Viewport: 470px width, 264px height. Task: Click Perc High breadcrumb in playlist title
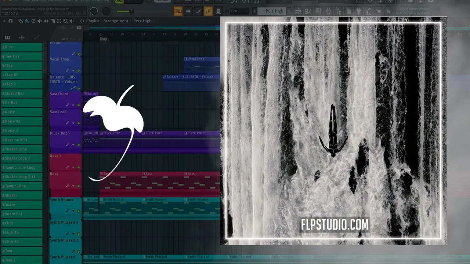pyautogui.click(x=142, y=21)
